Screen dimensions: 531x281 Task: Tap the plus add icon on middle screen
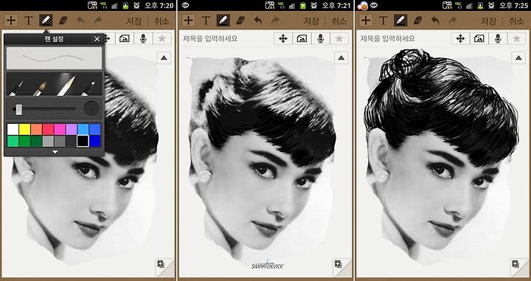tap(188, 21)
